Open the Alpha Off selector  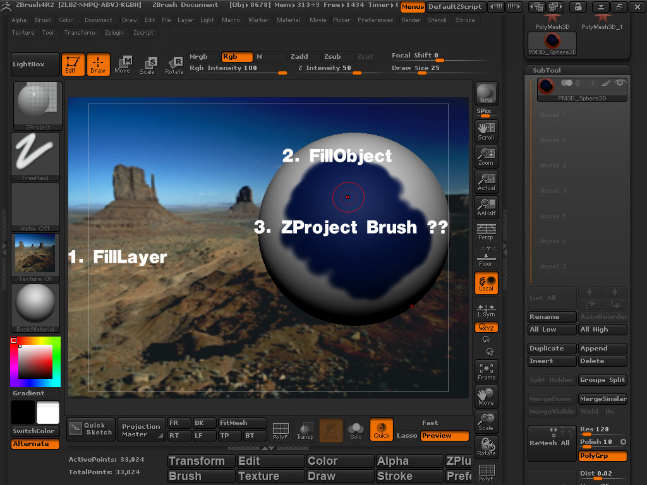tap(35, 207)
